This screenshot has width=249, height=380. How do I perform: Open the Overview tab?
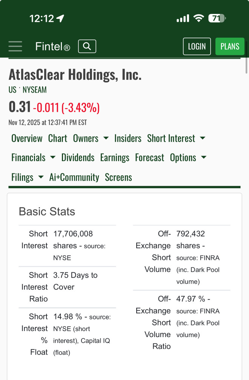coord(27,138)
